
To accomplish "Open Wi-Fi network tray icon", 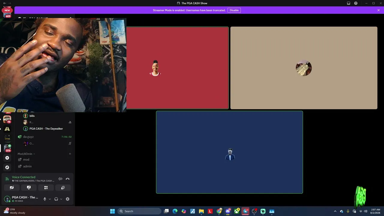I will pos(360,211).
